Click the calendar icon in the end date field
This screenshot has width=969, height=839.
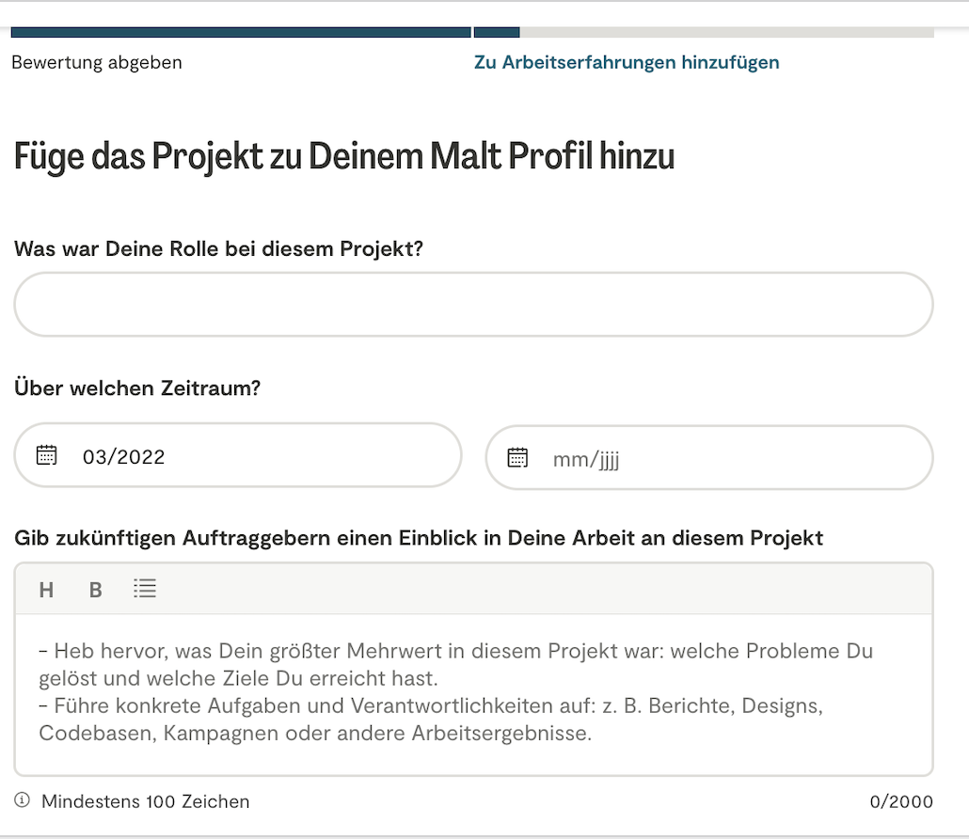point(517,458)
